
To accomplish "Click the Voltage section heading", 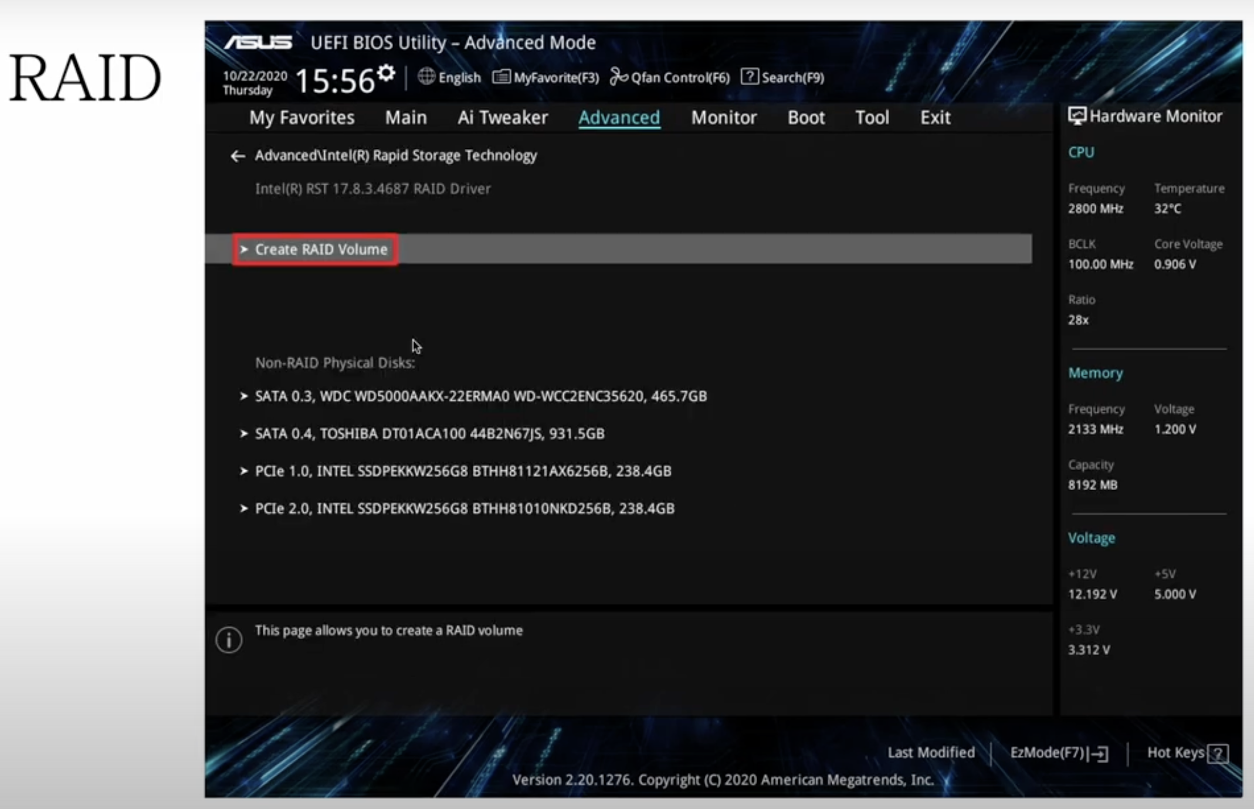I will (1092, 538).
